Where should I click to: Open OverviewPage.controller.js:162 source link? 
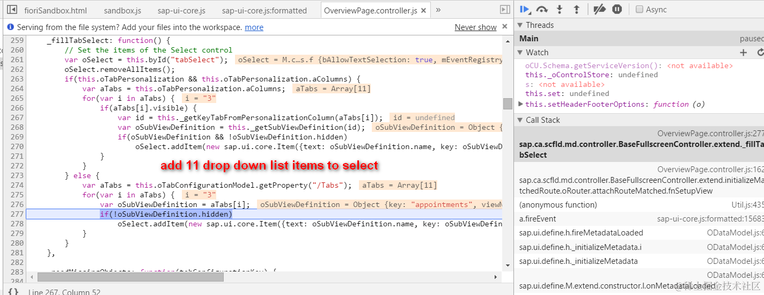click(710, 169)
